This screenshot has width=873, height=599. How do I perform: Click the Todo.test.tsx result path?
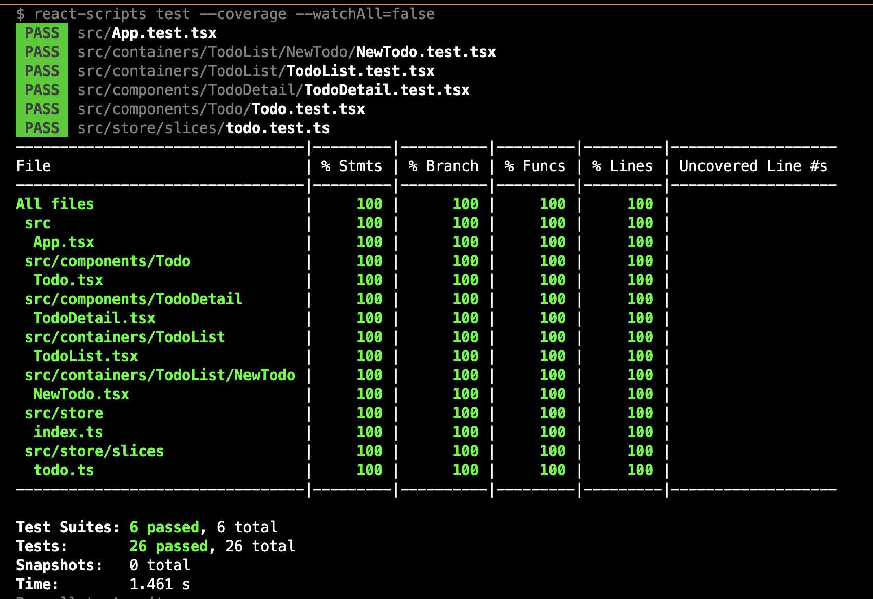[221, 109]
